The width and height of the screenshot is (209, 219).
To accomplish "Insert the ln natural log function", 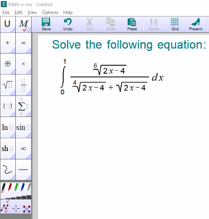I will coord(8,127).
